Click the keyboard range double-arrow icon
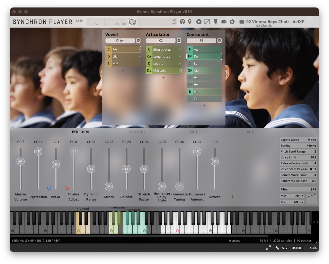The image size is (329, 264). 316,222
